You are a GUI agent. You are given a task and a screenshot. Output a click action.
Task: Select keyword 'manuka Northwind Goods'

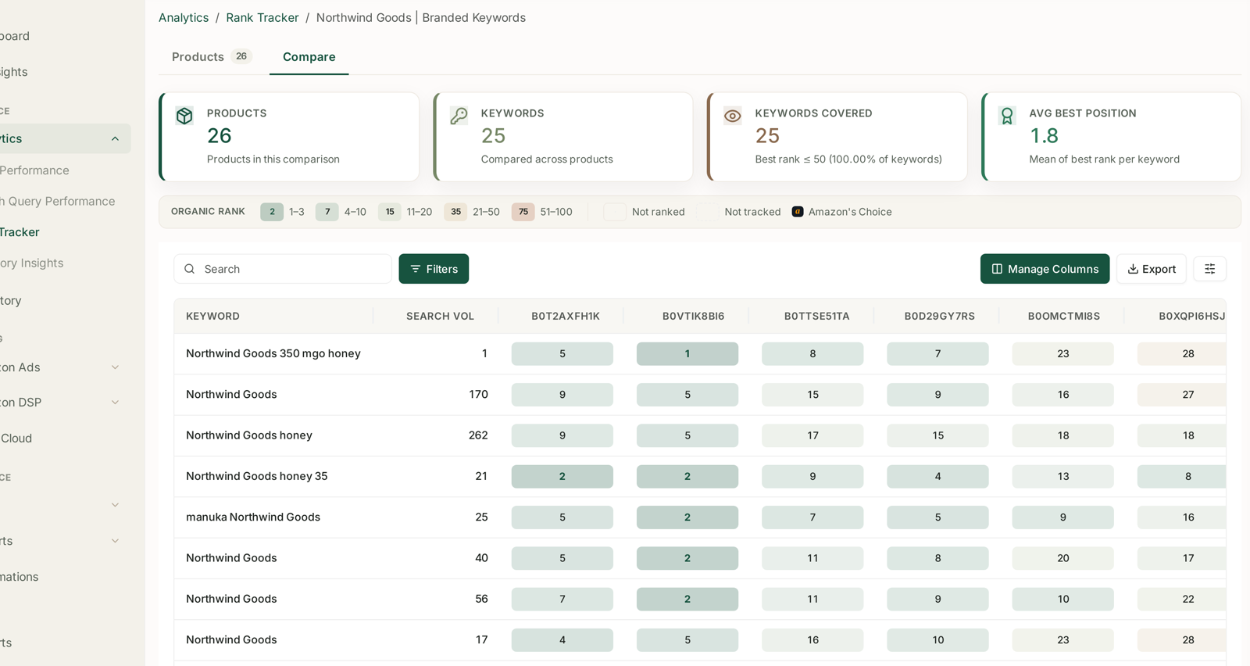point(253,517)
